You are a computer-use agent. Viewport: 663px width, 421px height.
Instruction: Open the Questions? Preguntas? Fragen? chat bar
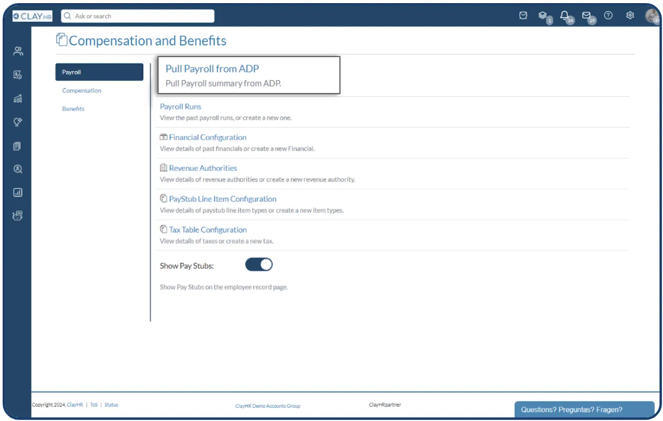click(584, 410)
